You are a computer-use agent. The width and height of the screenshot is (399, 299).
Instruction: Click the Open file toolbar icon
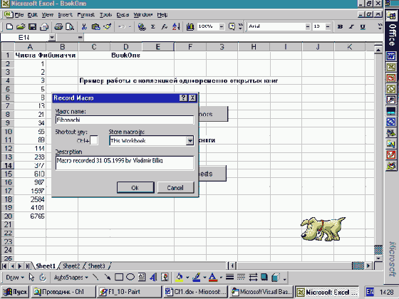[21, 26]
